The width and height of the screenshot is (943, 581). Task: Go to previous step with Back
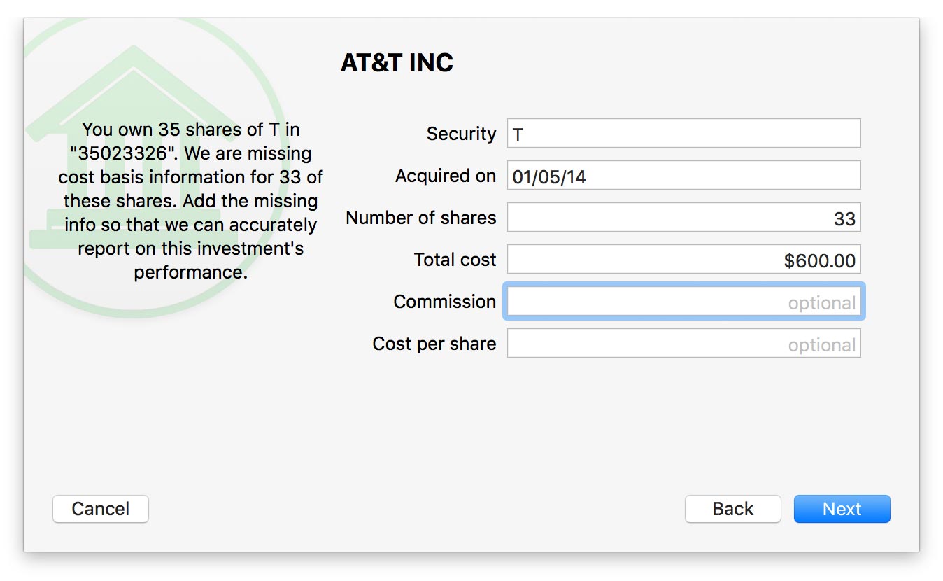coord(732,509)
